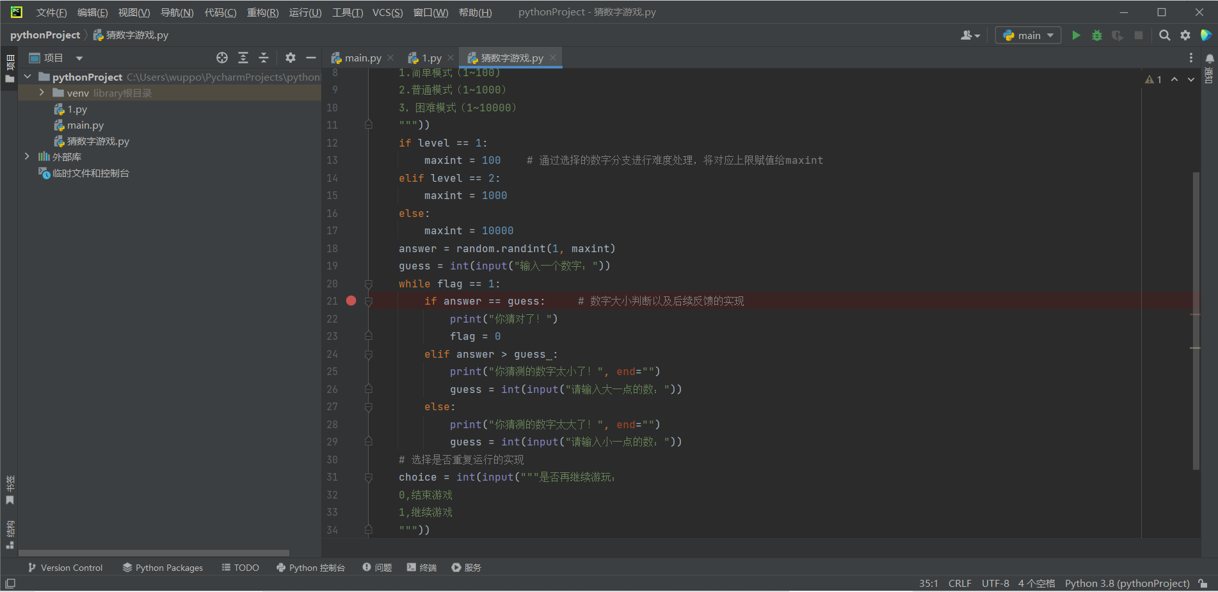Open IDE settings gear in top toolbar
Image resolution: width=1218 pixels, height=592 pixels.
[x=1185, y=35]
